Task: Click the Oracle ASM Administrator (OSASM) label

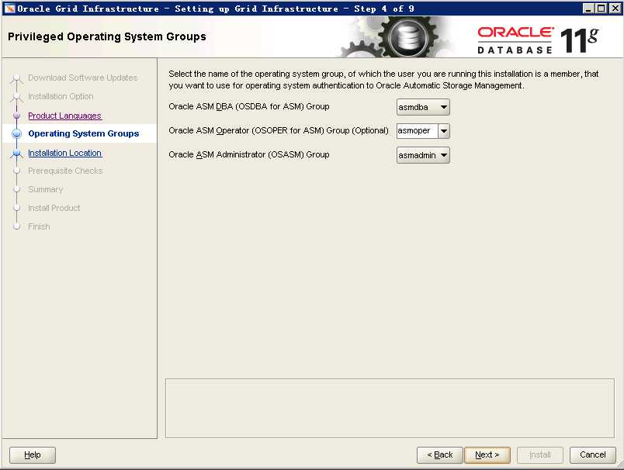Action: click(x=248, y=154)
